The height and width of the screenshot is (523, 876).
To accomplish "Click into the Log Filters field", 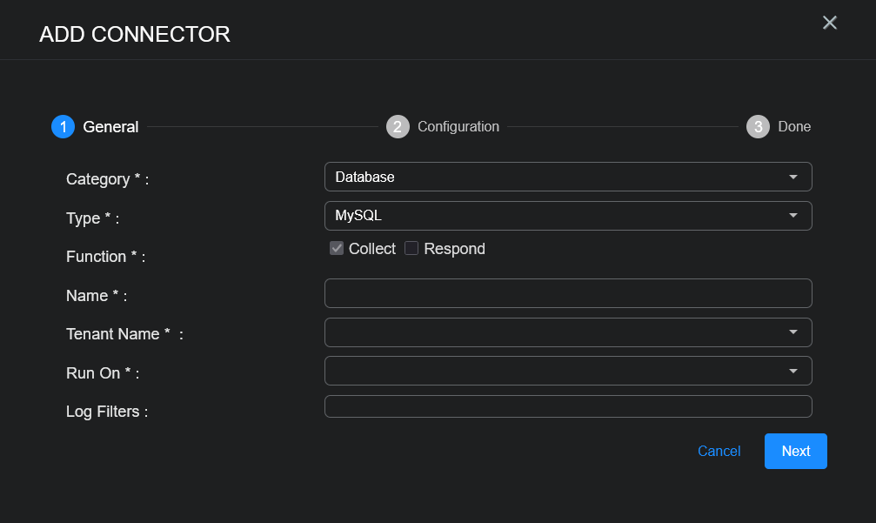I will [567, 406].
